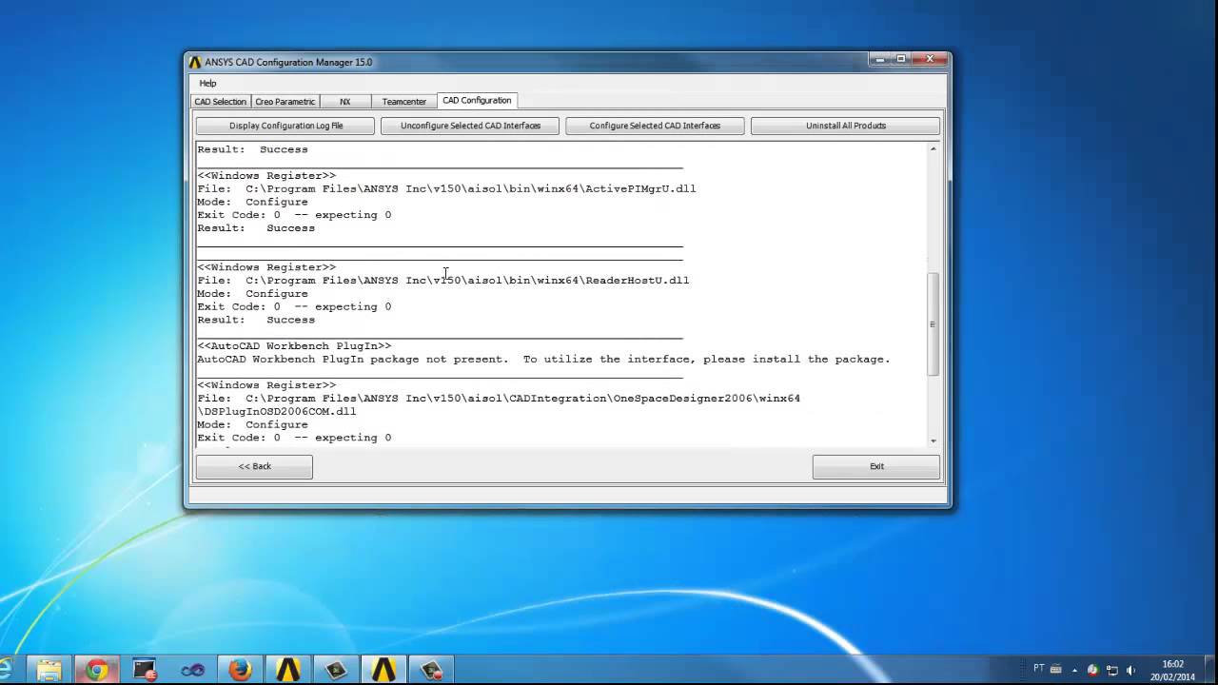Click the console window icon beside Chrome
Viewport: 1218px width, 685px height.
pos(145,670)
